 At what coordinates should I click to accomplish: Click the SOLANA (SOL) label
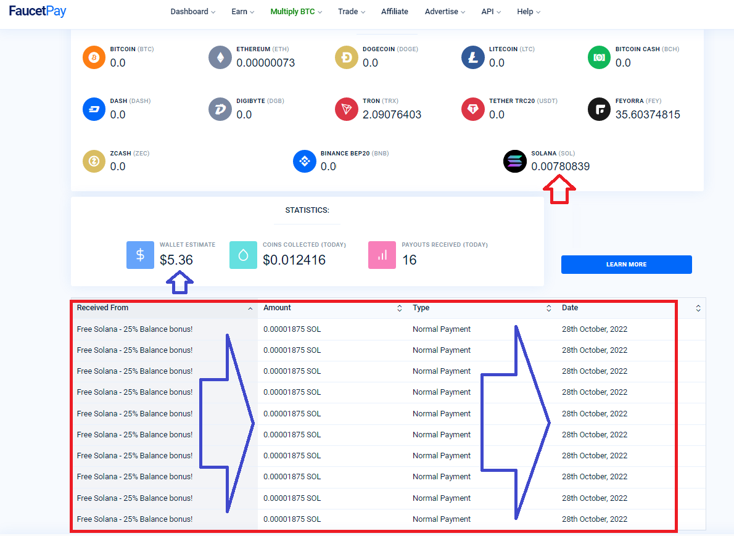pos(553,154)
